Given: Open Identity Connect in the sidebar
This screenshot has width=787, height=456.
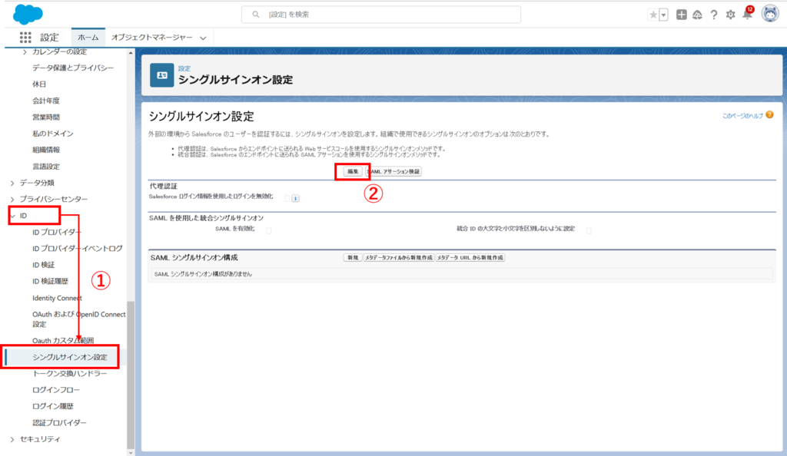Looking at the screenshot, I should coord(57,298).
